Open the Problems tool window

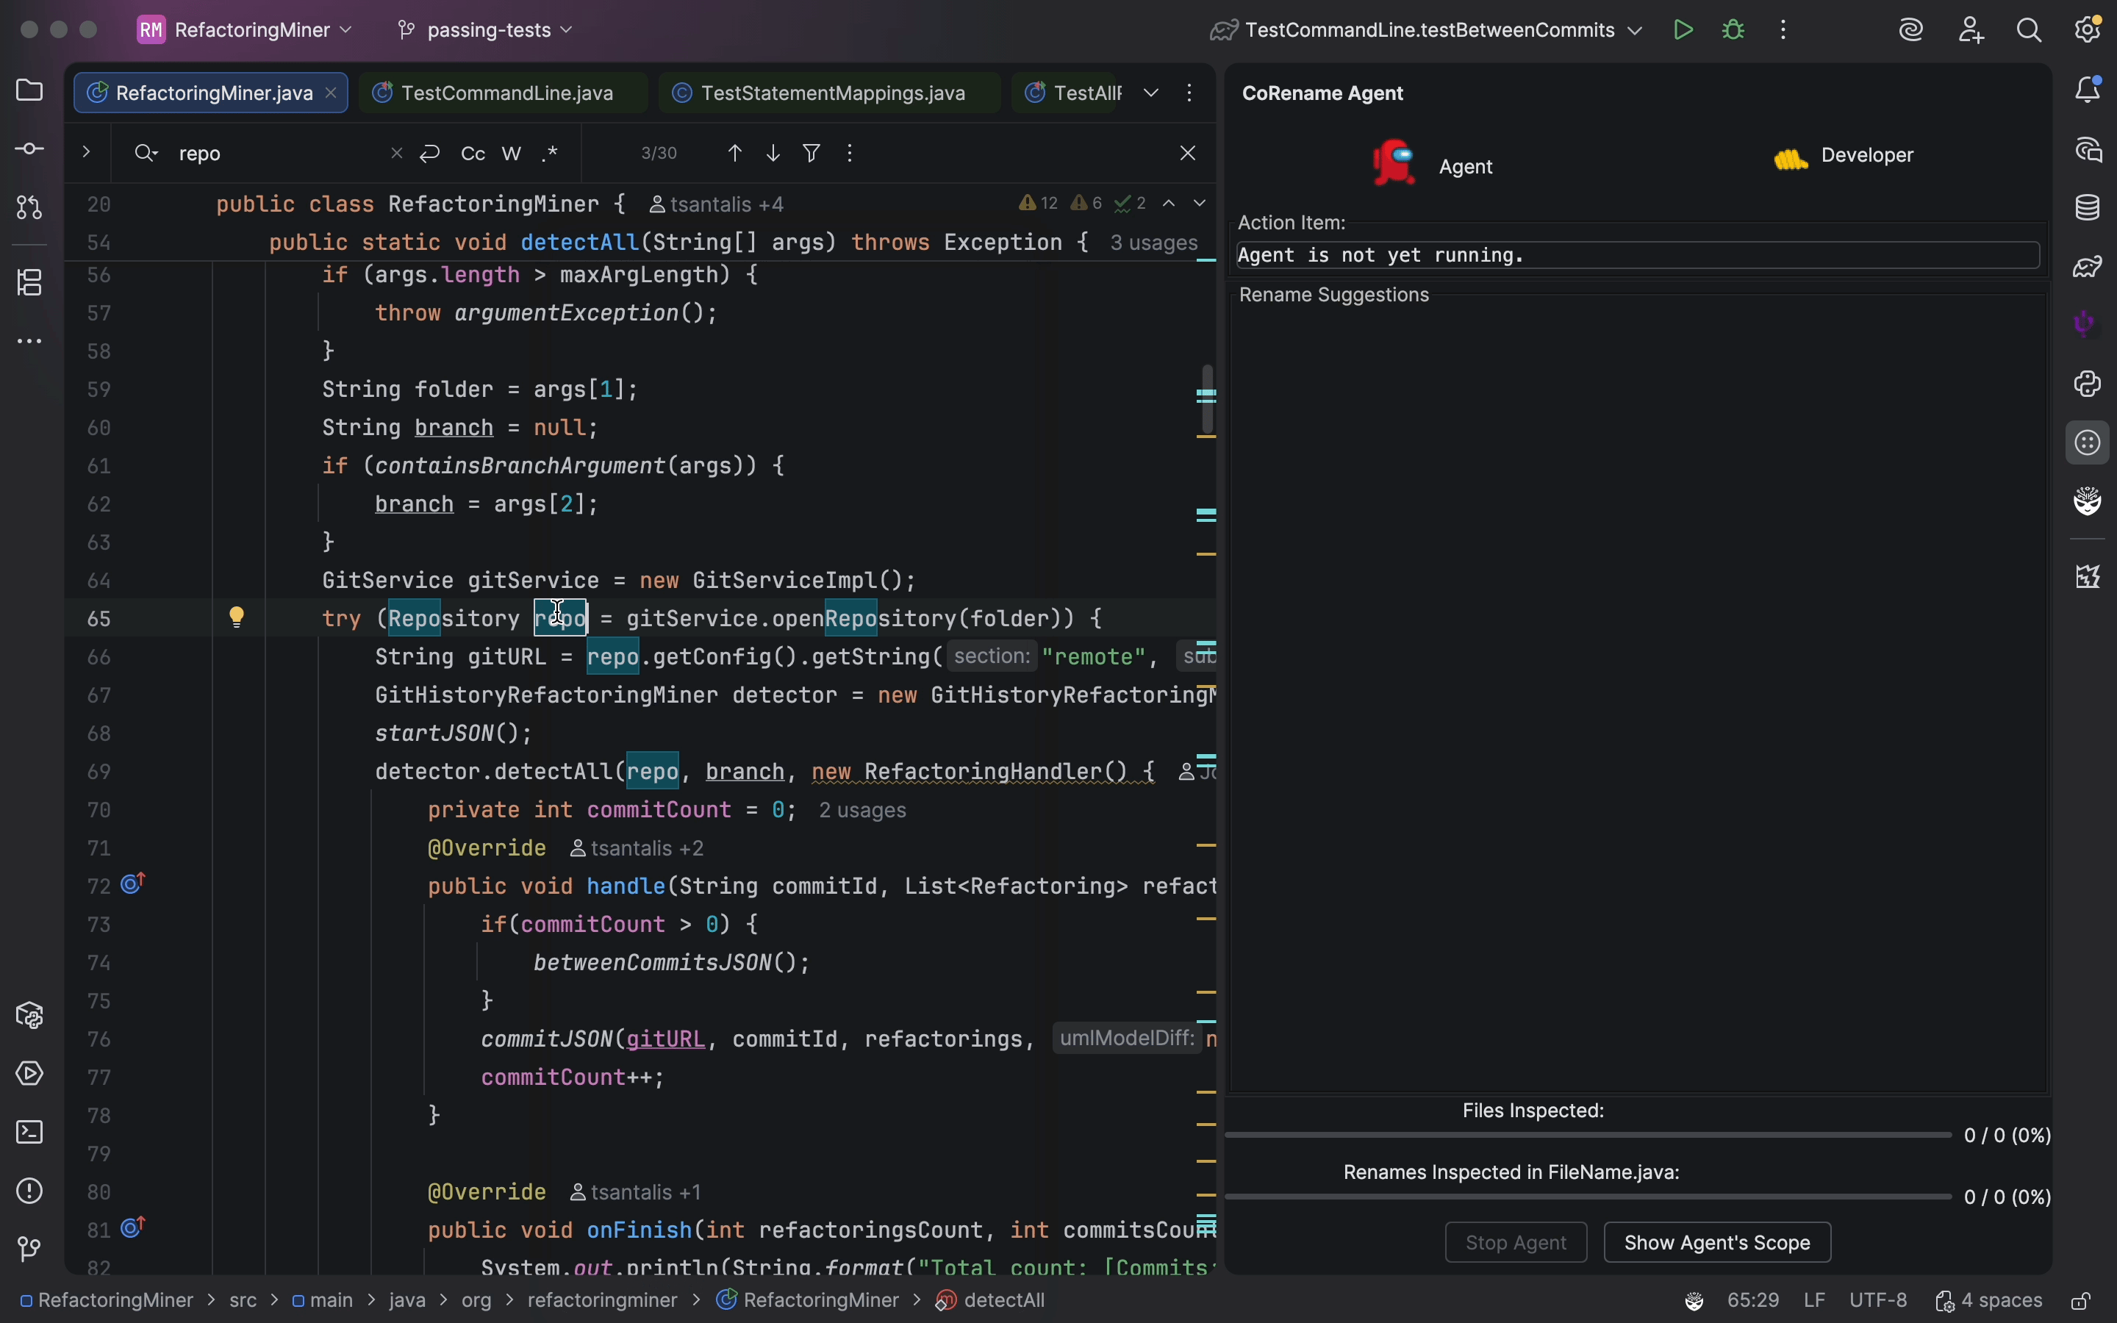[29, 1191]
